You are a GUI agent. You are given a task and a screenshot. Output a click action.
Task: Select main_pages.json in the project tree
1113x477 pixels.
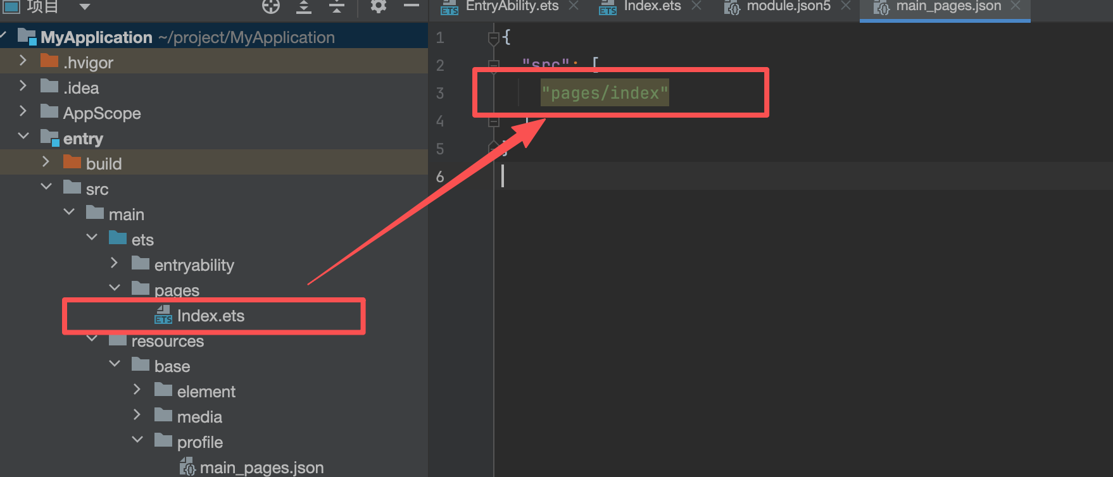tap(261, 468)
